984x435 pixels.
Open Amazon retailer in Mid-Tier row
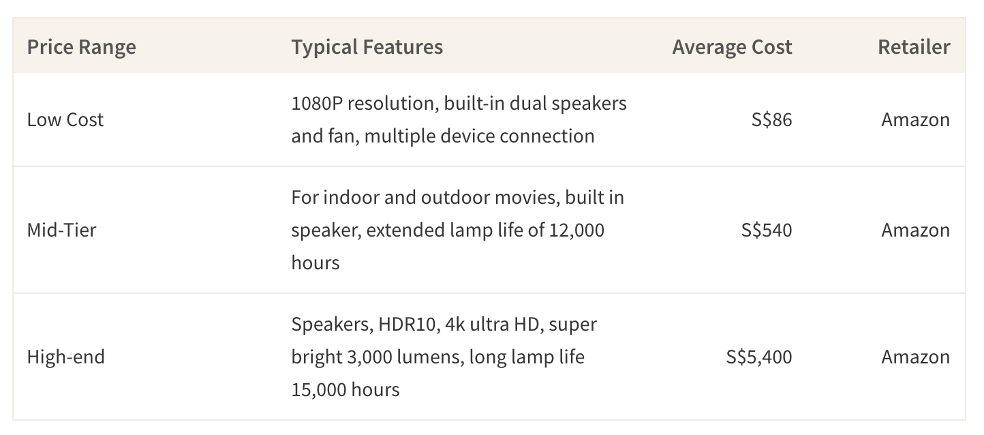[915, 230]
